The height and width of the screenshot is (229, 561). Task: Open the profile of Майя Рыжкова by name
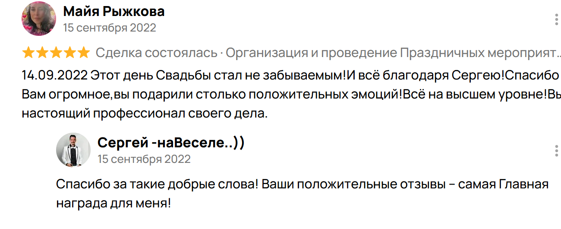pyautogui.click(x=114, y=12)
